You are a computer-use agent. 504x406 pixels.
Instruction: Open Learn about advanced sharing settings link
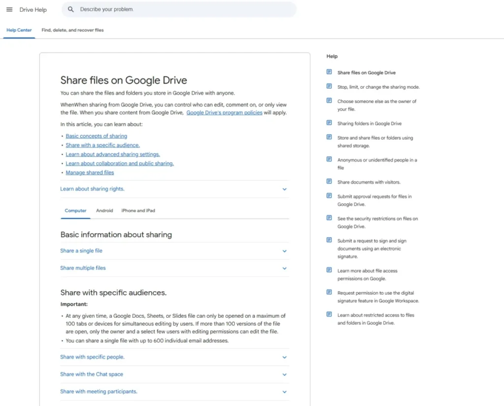[113, 154]
